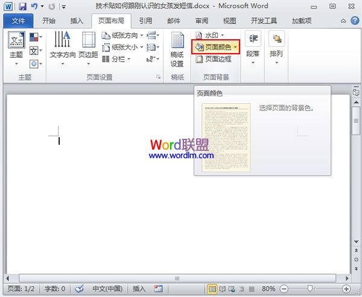The image size is (362, 297).
Task: Toggle Insert (插入) mode in status bar
Action: click(x=139, y=289)
